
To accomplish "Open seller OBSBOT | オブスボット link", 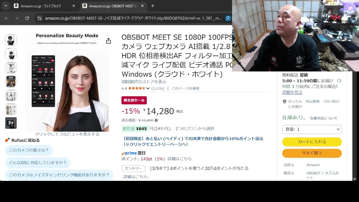I will tap(323, 175).
